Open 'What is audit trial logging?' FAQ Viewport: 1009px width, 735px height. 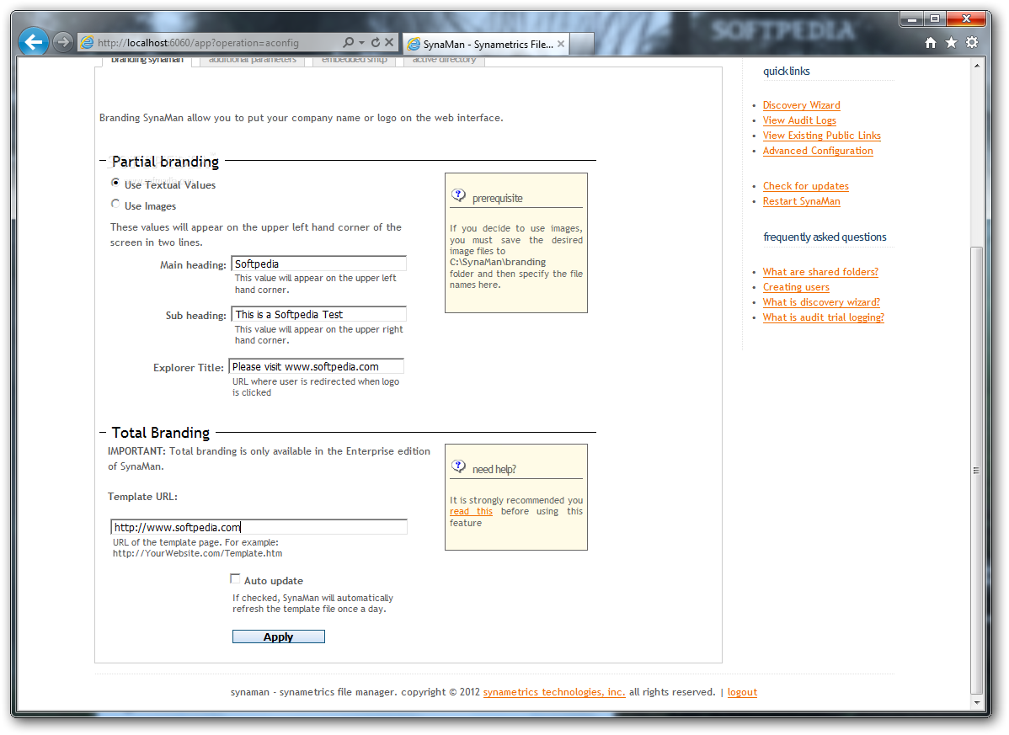(823, 317)
